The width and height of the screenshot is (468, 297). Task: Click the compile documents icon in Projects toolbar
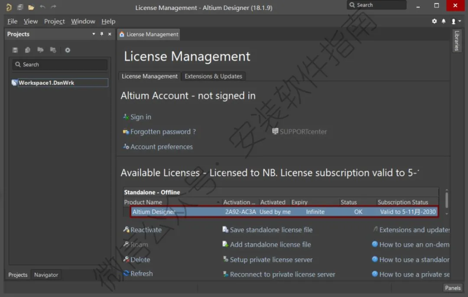(x=27, y=50)
